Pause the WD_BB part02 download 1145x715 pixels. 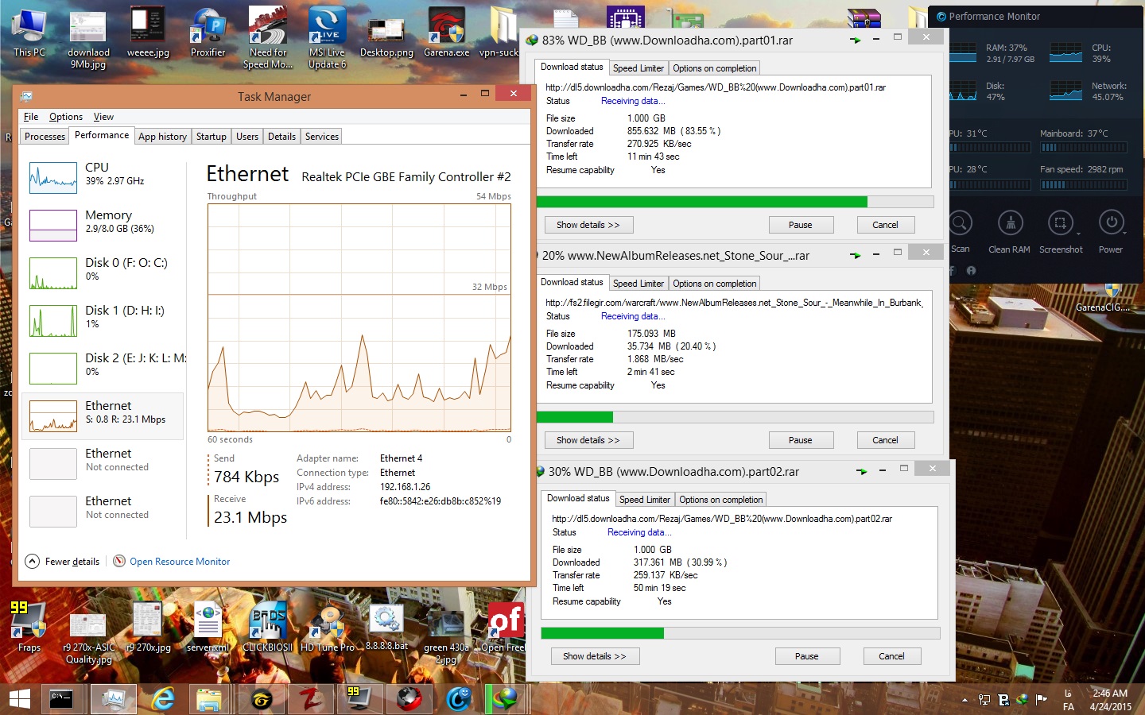point(807,656)
